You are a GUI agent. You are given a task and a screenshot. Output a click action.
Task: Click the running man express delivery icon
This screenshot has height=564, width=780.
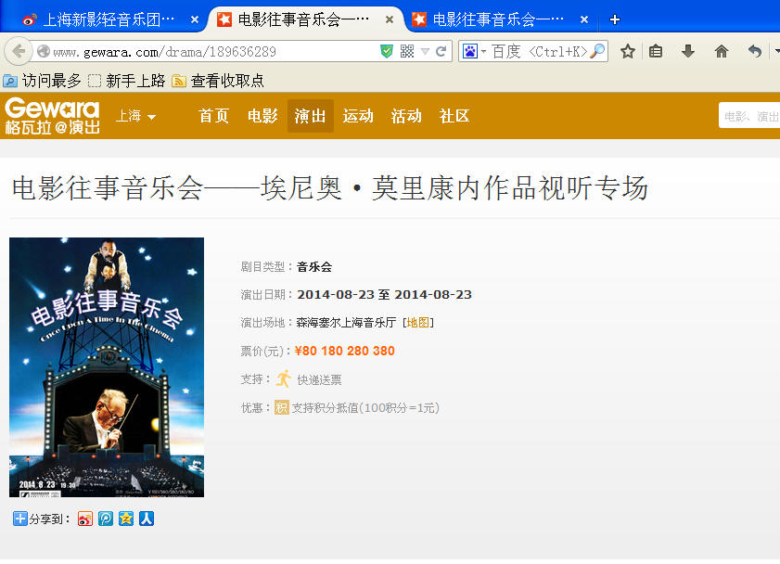pyautogui.click(x=284, y=379)
